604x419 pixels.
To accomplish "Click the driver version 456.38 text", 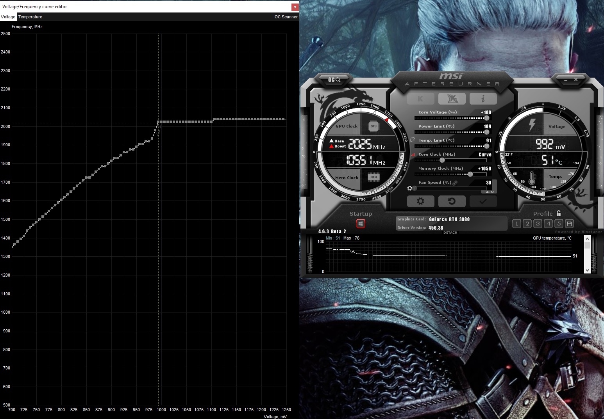I will [436, 228].
